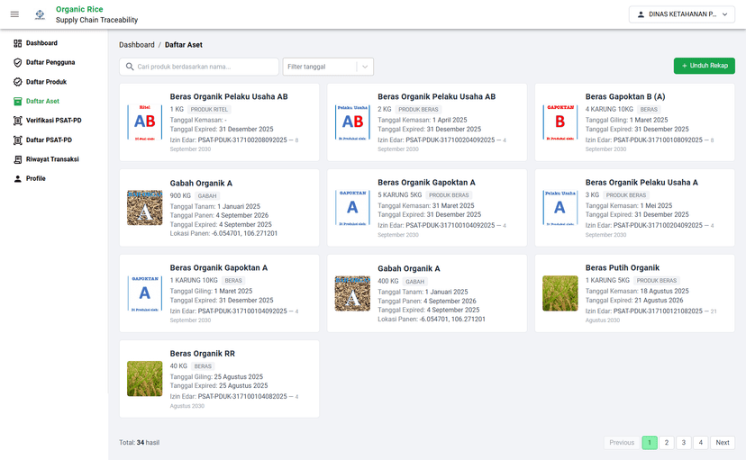Open the Beras Putih Organik thumbnail

pyautogui.click(x=559, y=293)
